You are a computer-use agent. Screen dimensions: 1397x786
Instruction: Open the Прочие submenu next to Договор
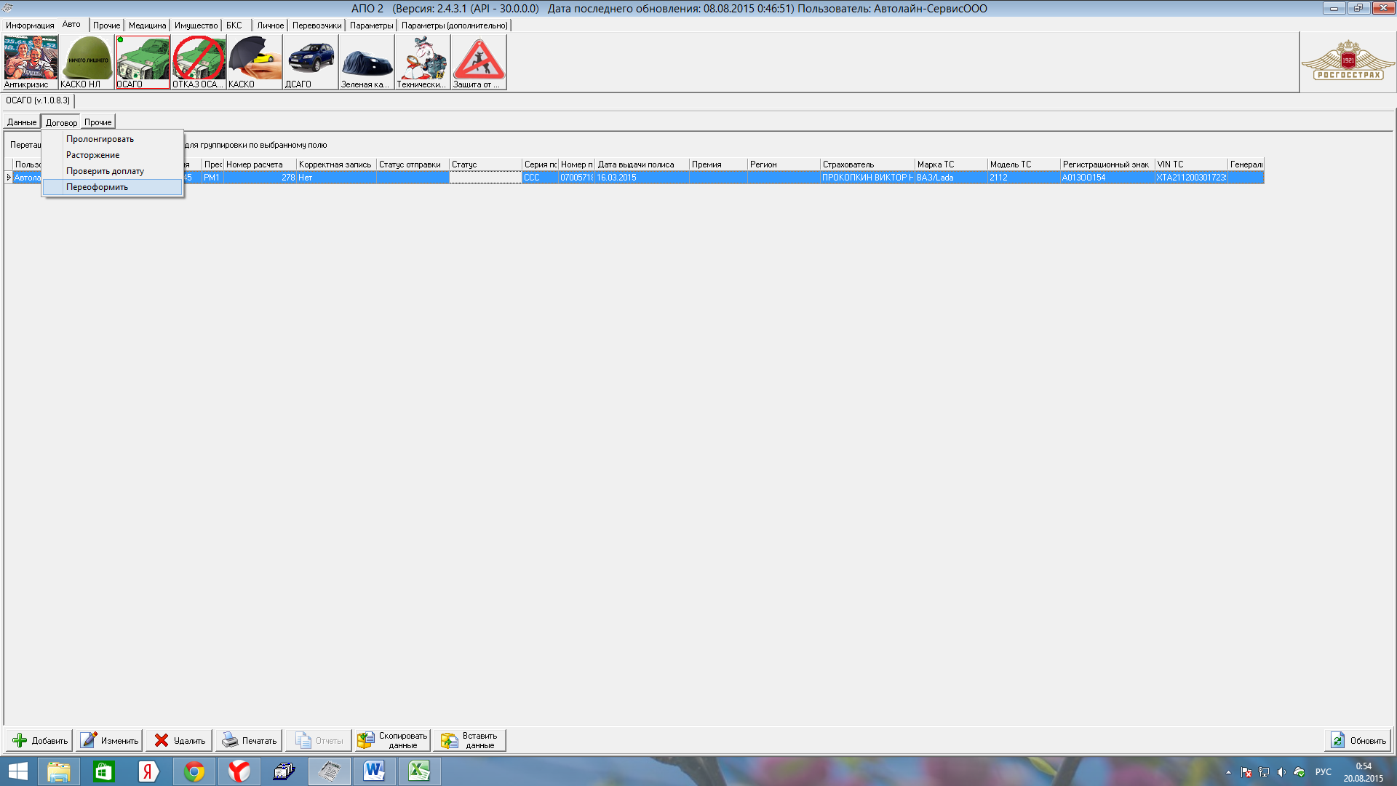pos(97,122)
